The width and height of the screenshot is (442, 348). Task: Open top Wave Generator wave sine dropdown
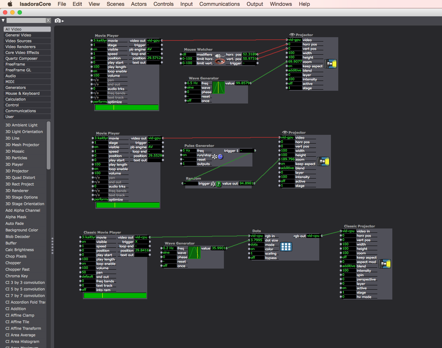coord(194,88)
